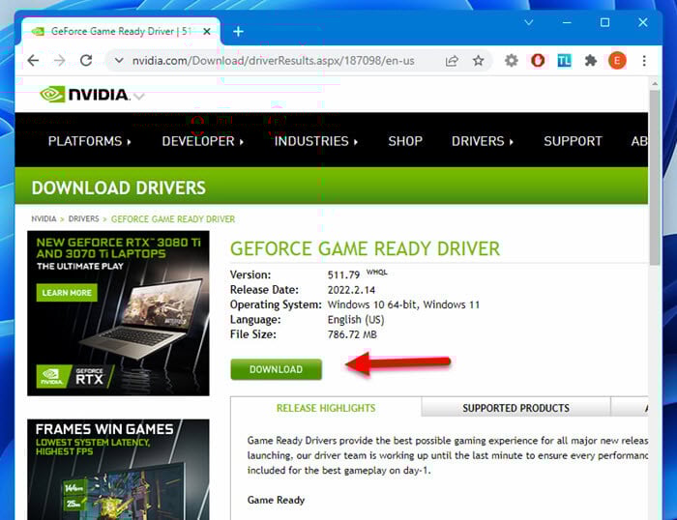Go to the SHOP menu item

click(x=405, y=141)
